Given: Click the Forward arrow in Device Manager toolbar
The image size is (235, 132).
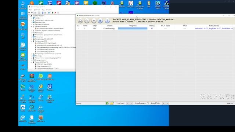Looking at the screenshot, I should (32, 13).
